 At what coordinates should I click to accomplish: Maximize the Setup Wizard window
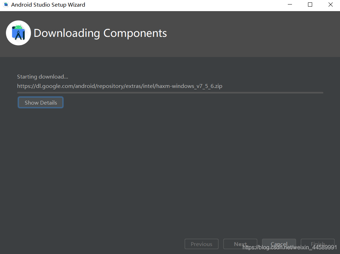(x=310, y=5)
